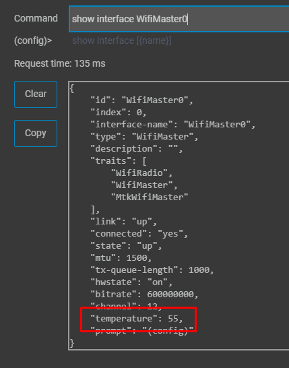This screenshot has height=368, width=289.
Task: Select the "type": "WifiMaster" line
Action: tap(144, 137)
